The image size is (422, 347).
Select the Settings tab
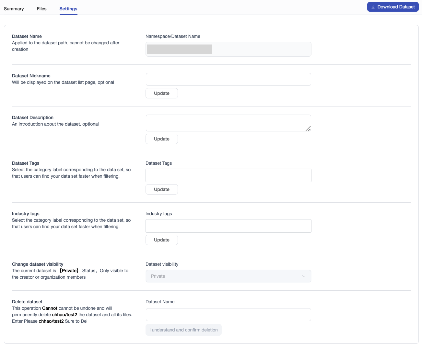68,9
